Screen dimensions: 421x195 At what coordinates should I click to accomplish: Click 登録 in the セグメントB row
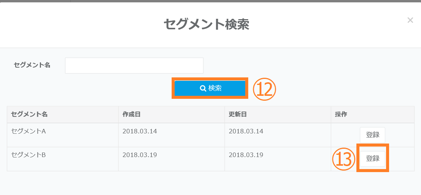click(x=372, y=159)
